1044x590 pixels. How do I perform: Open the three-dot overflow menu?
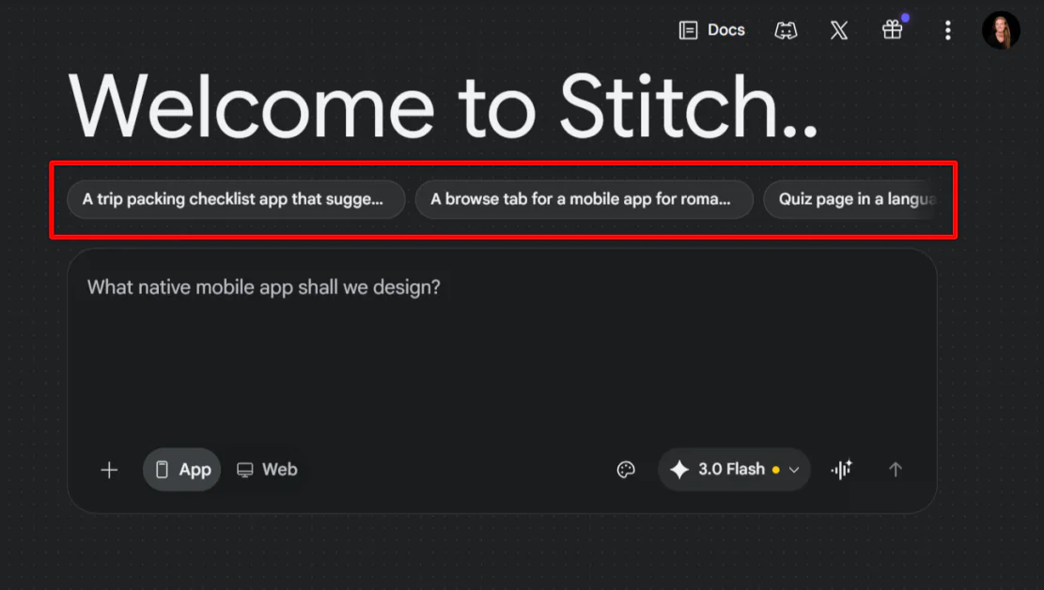(948, 29)
